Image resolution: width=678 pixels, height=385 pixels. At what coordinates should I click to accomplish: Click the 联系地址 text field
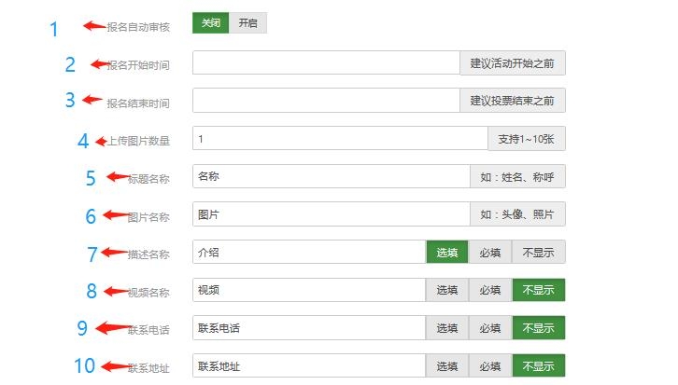point(308,366)
